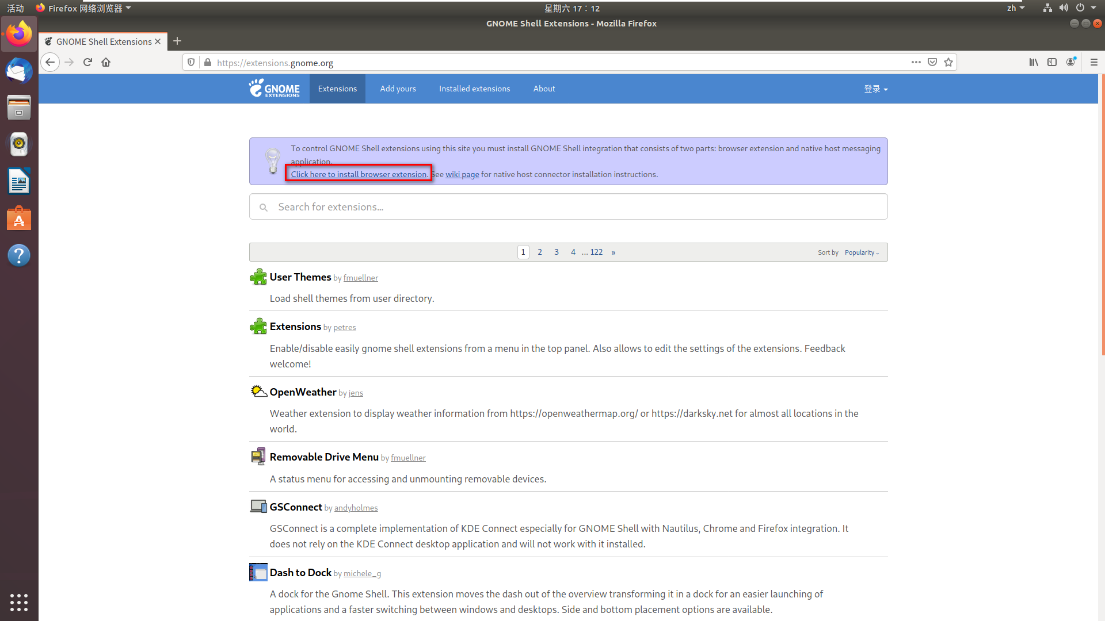This screenshot has height=621, width=1105.
Task: Go to Add yours page
Action: coord(398,89)
